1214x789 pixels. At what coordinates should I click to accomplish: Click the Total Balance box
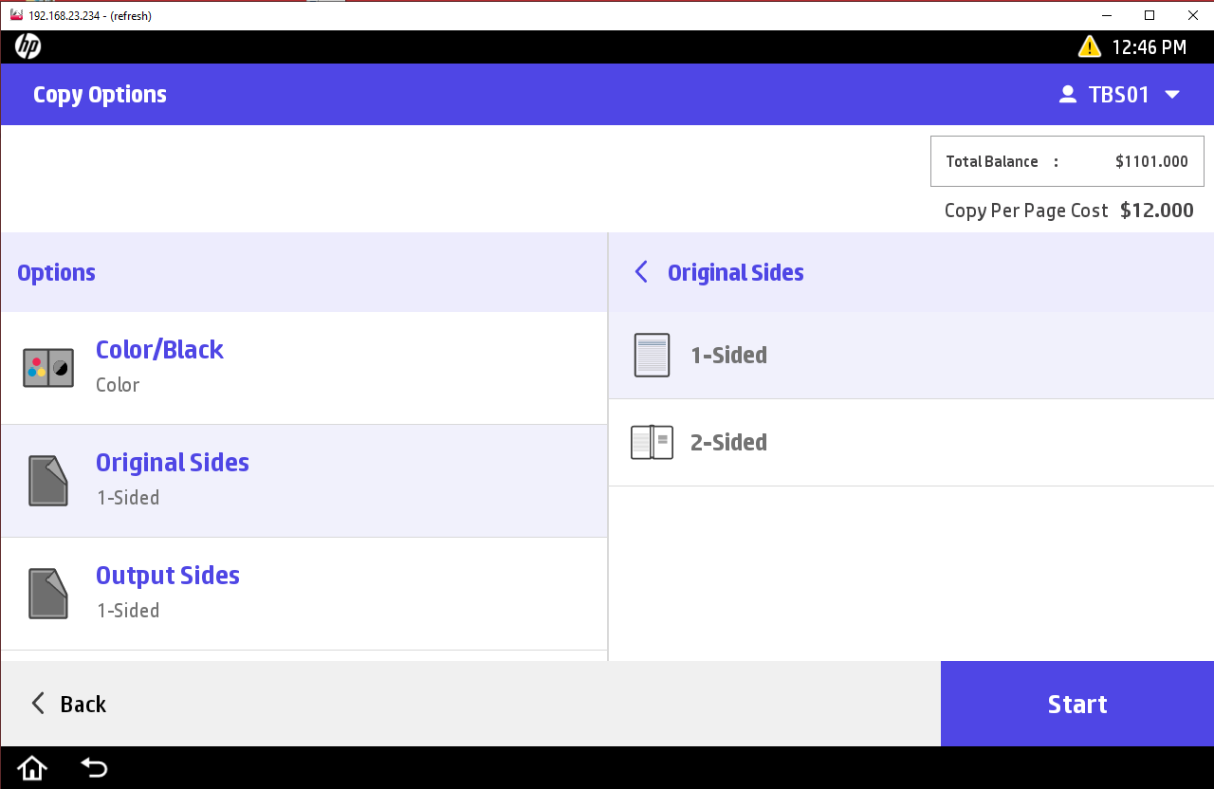[x=1067, y=161]
